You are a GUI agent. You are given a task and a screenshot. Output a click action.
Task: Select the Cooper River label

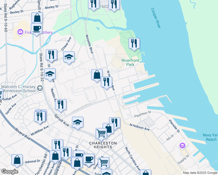click(156, 18)
